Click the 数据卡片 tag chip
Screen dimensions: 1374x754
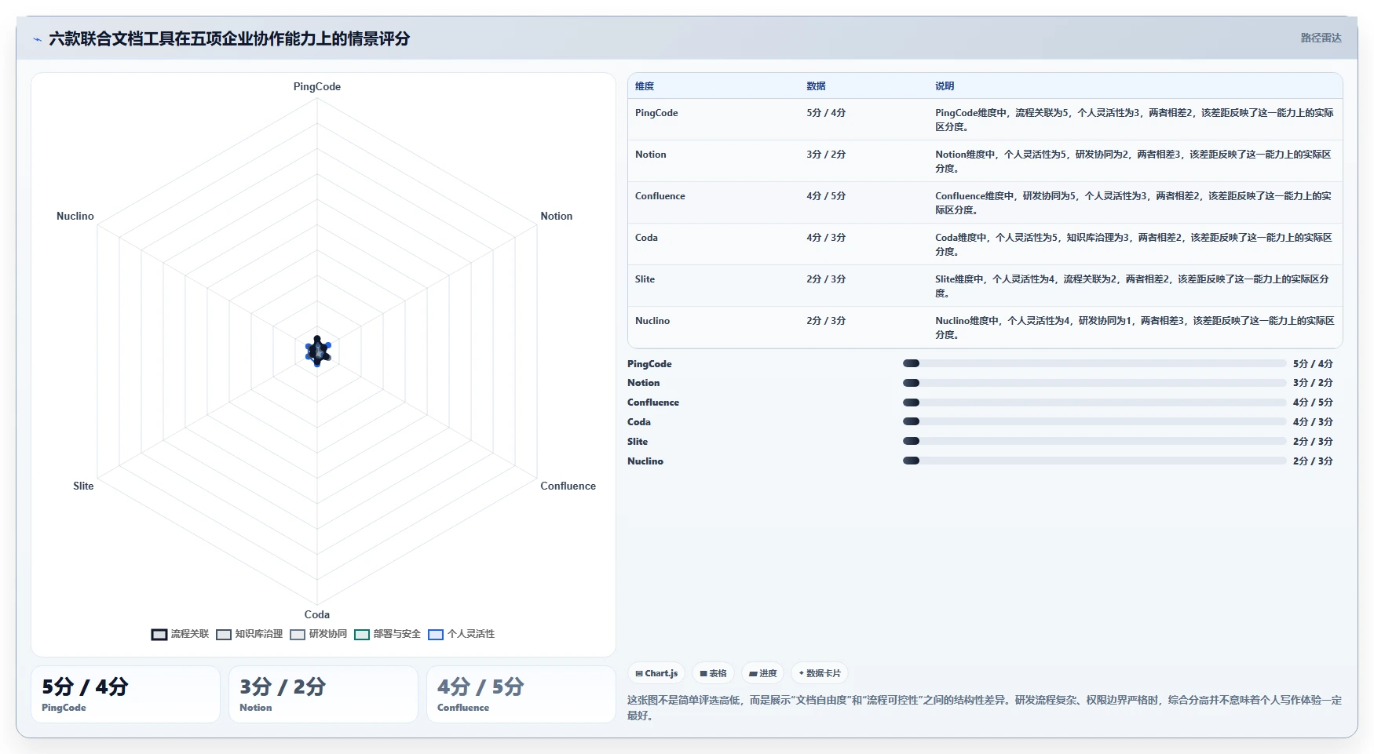coord(820,673)
